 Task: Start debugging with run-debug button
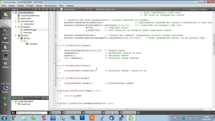tap(5, 105)
